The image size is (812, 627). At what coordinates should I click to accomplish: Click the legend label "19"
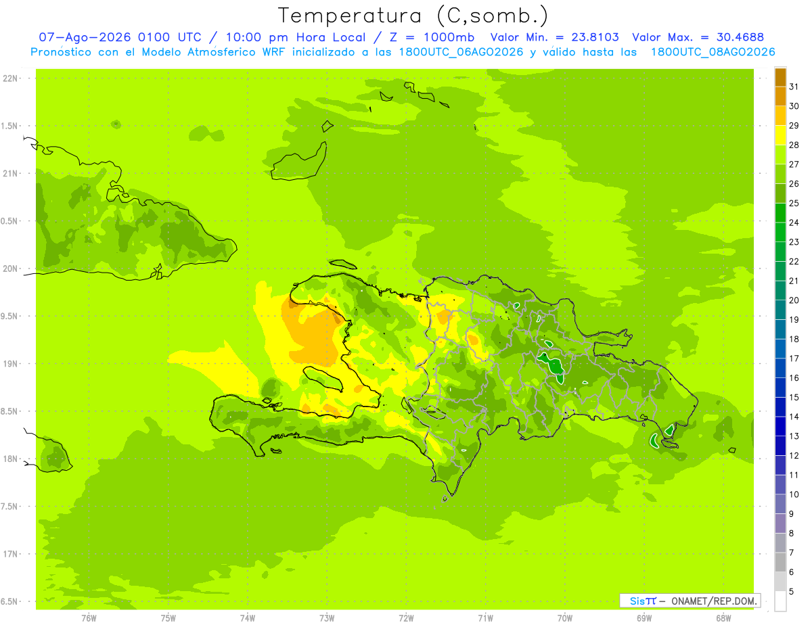(x=794, y=320)
